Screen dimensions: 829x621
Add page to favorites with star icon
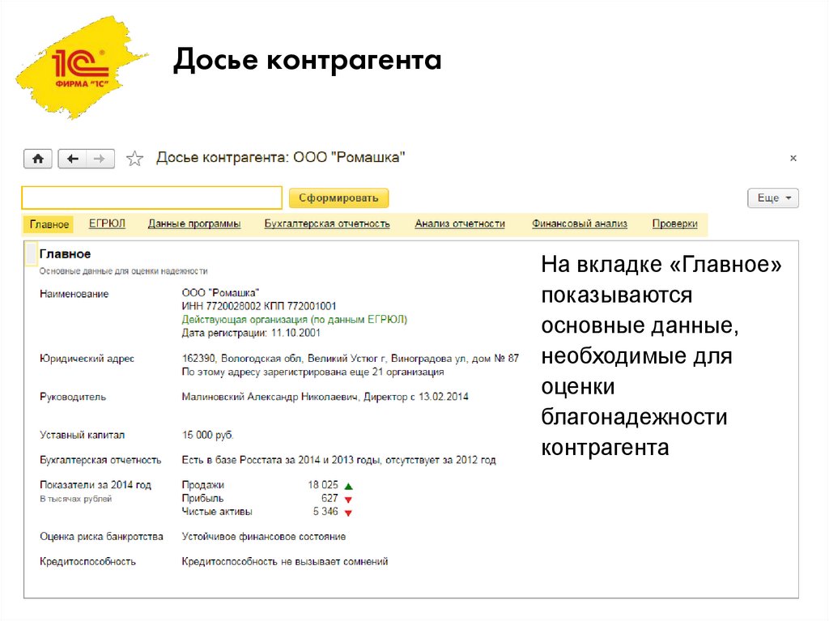coord(135,159)
